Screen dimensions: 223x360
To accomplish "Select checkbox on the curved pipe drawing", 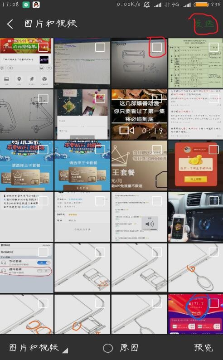I will [x=43, y=98].
